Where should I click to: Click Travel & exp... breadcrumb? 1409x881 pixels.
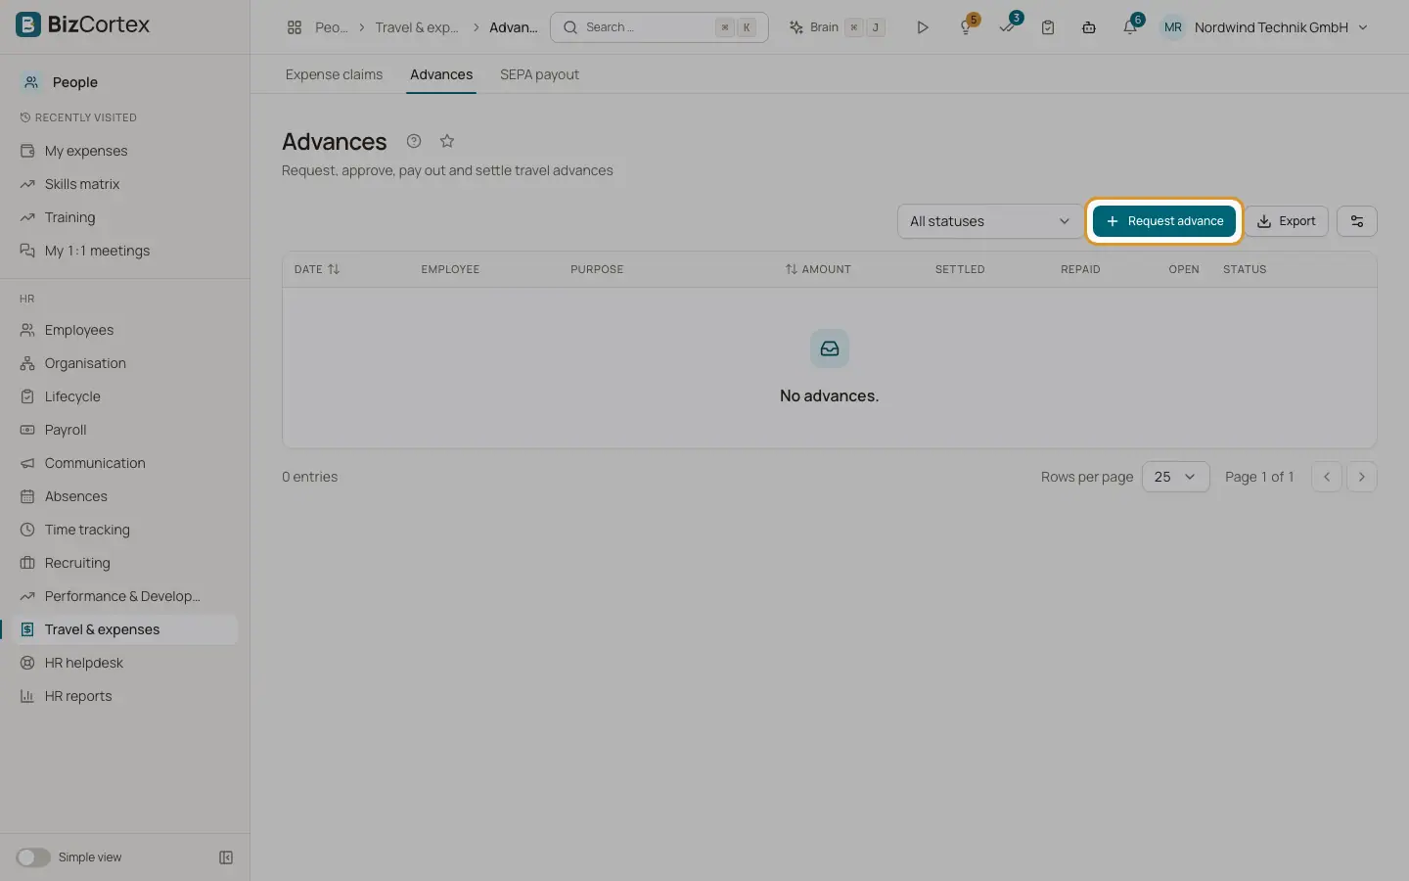(417, 27)
